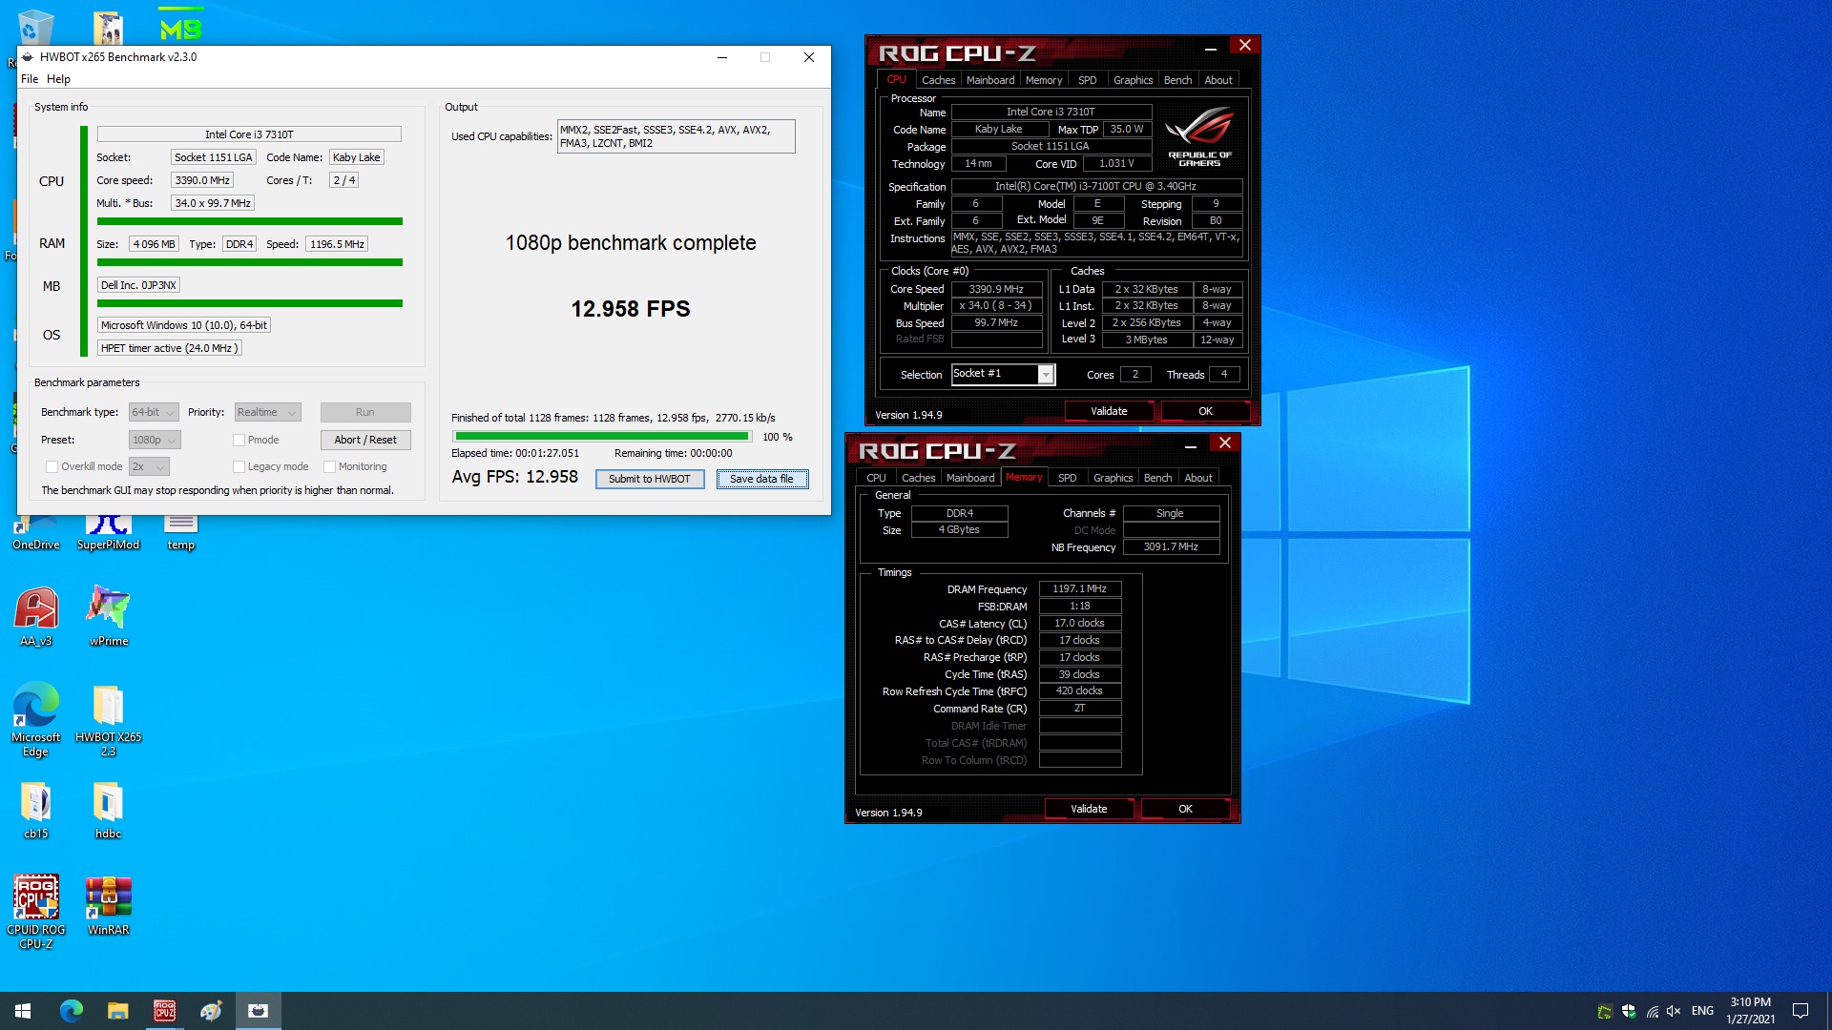The height and width of the screenshot is (1030, 1832).
Task: Click the Used CPU capabilities text box
Action: pos(676,136)
